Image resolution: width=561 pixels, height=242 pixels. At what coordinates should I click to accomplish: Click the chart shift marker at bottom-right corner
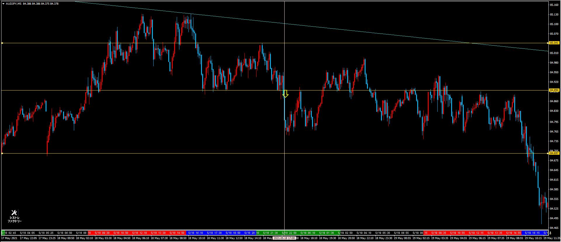coord(550,233)
